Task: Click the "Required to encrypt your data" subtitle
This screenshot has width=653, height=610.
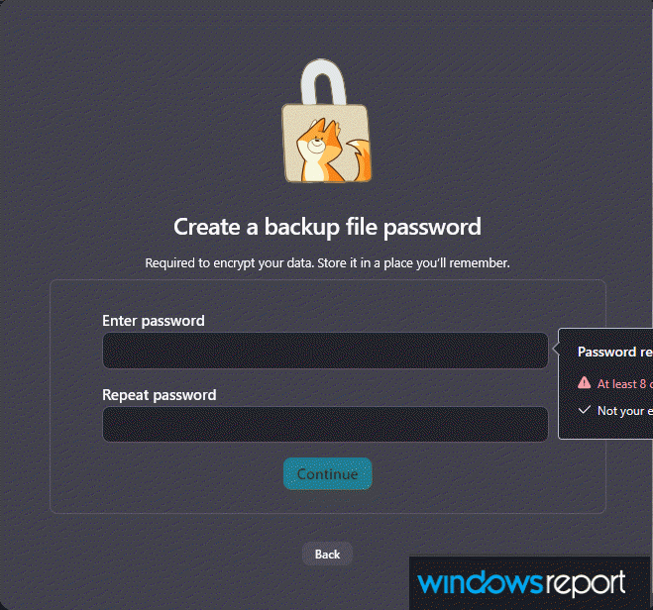Action: tap(327, 263)
